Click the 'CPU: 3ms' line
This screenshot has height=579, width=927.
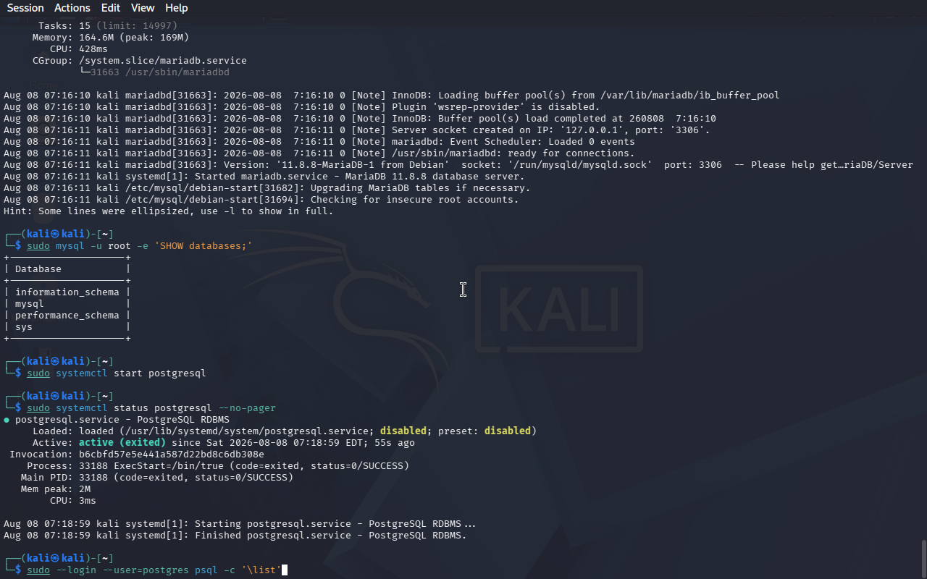73,501
